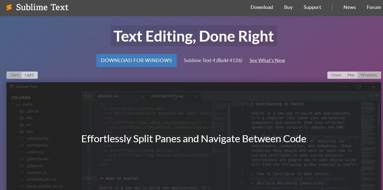Screen dimensions: 383x190
Task: Click the .editorconfig file icon
Action: pyautogui.click(x=21, y=139)
